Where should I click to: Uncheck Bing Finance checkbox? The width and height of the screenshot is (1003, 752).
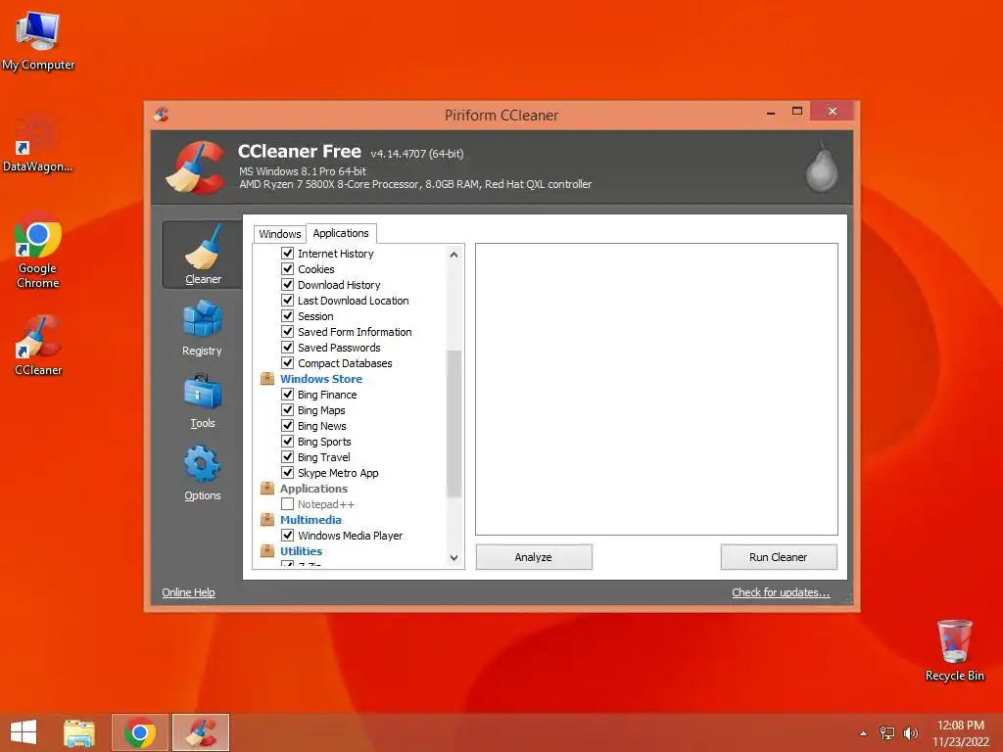click(x=288, y=395)
